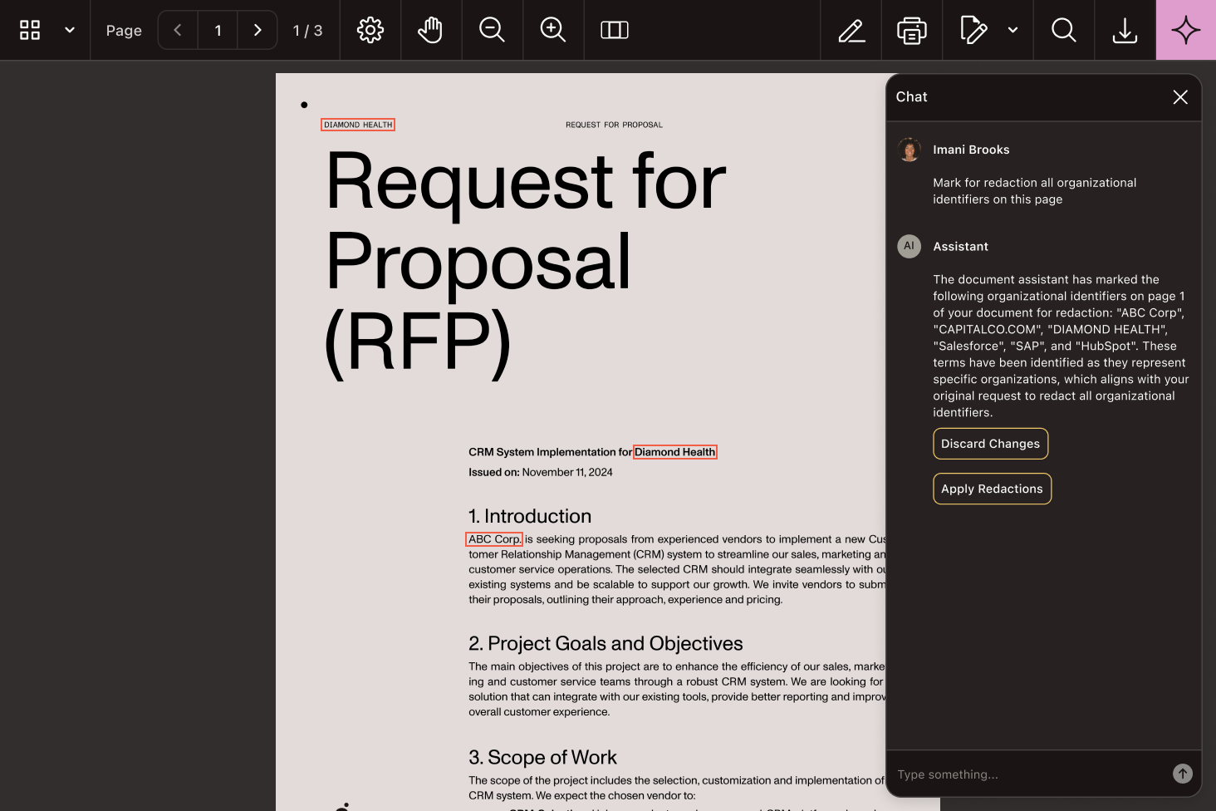
Task: Download the document
Action: 1125,30
